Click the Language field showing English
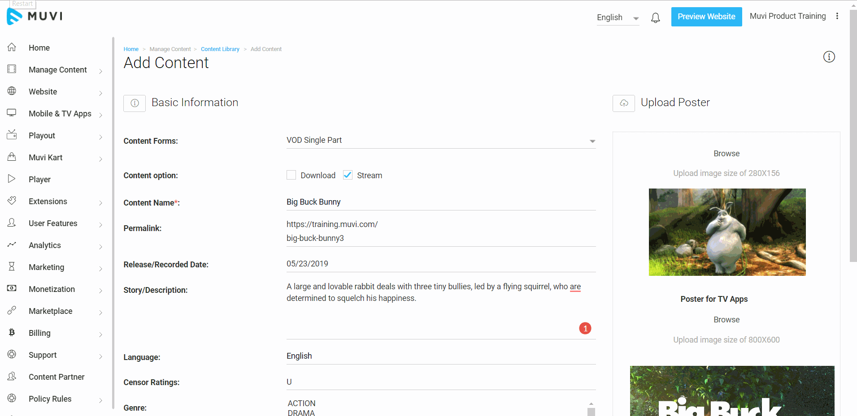857x416 pixels. 441,356
